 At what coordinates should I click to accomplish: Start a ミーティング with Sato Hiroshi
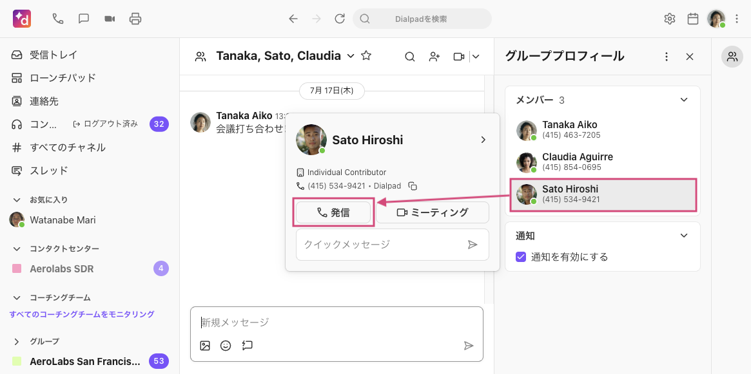[x=432, y=212]
